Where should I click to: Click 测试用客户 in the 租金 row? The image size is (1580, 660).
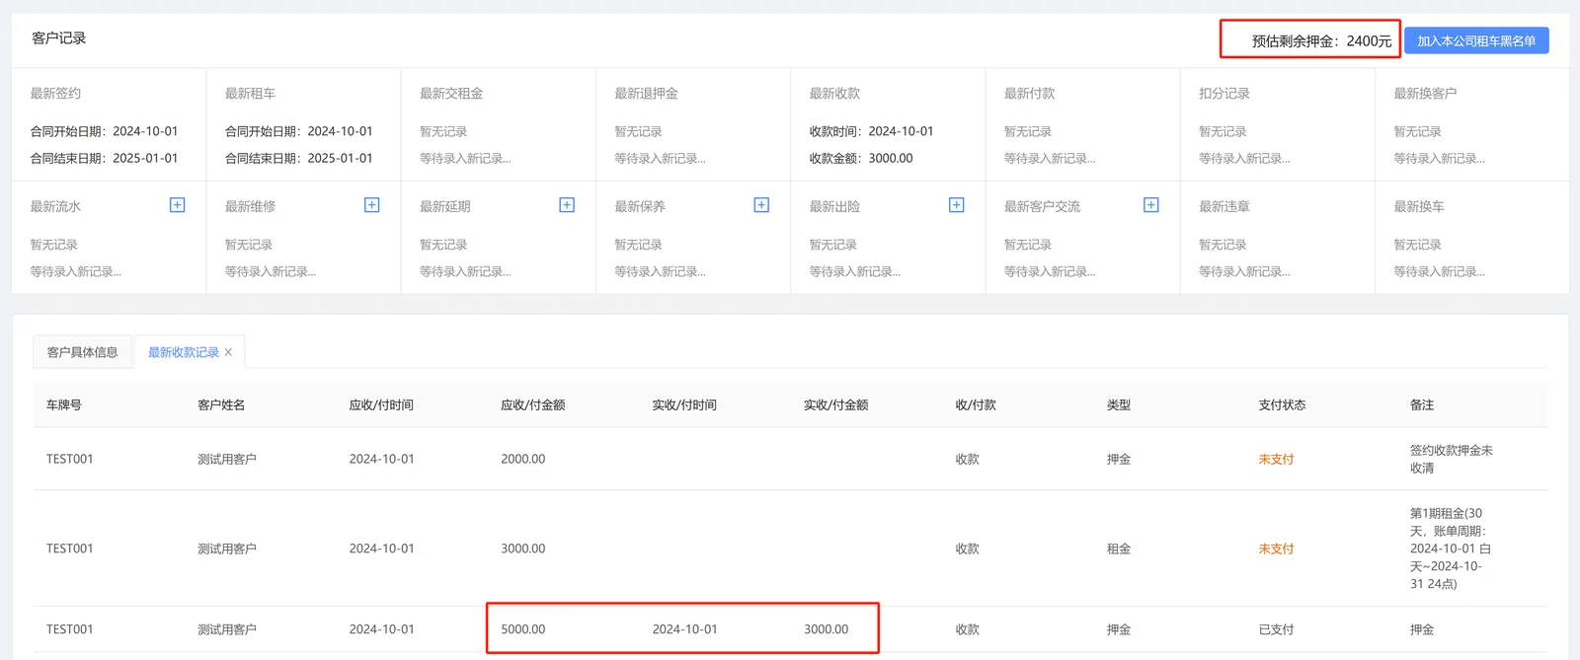227,549
